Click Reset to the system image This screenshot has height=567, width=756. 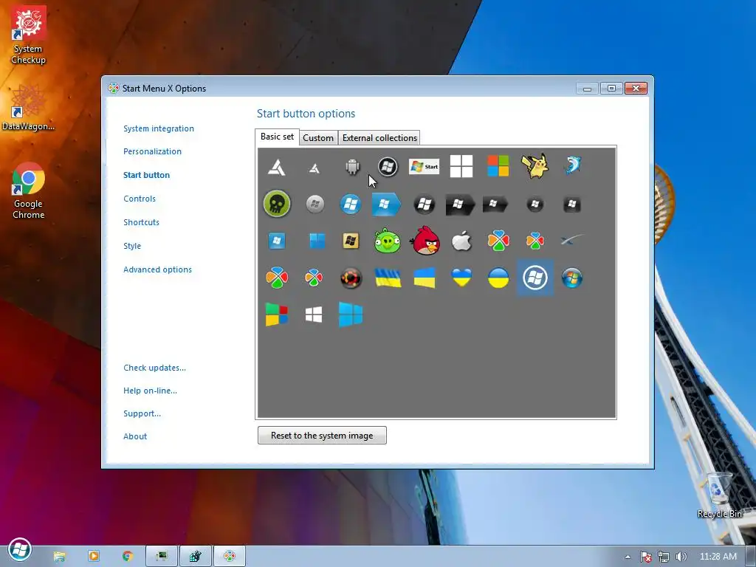(322, 436)
